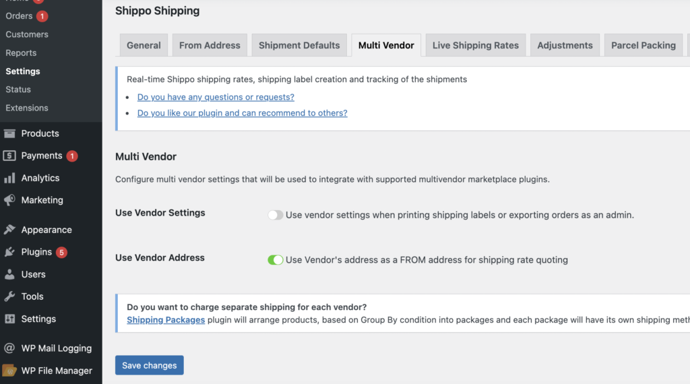Go to the Shipment Defaults tab
The width and height of the screenshot is (690, 384).
pyautogui.click(x=299, y=45)
